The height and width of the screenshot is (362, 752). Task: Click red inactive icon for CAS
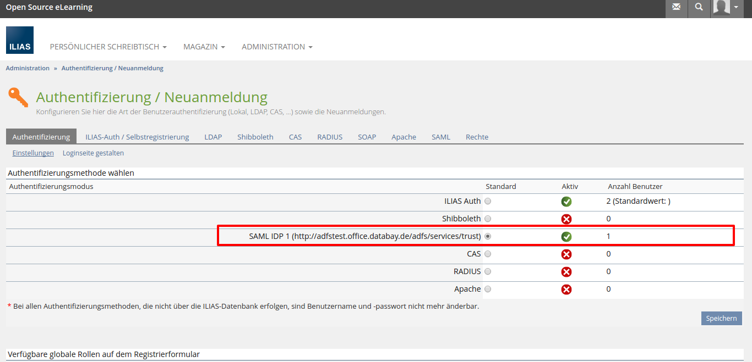(x=566, y=254)
